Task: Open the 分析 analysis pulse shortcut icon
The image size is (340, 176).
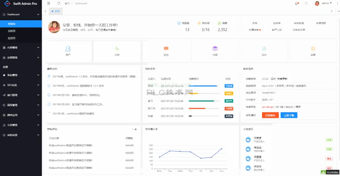Action: [117, 49]
